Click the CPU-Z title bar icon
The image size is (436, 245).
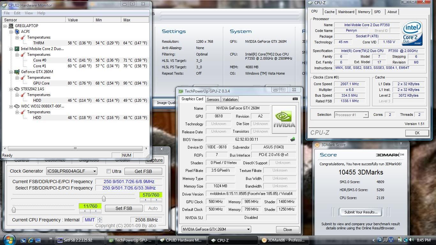click(311, 3)
